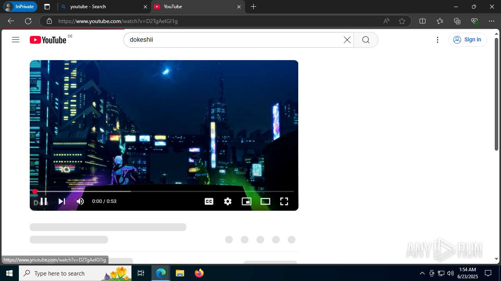Open system volume tray icon

(x=451, y=273)
